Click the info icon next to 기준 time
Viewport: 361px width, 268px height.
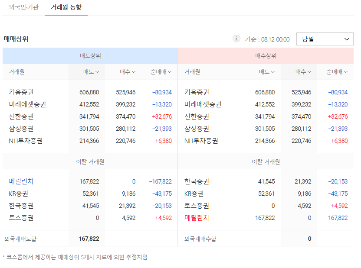tap(236, 39)
